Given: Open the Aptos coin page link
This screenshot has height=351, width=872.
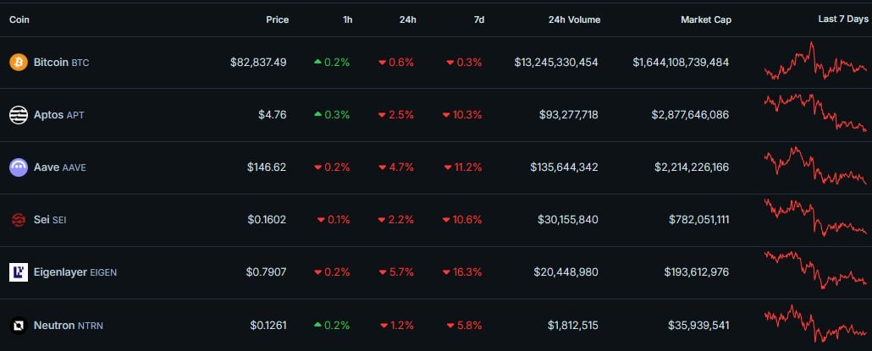Looking at the screenshot, I should click(48, 115).
